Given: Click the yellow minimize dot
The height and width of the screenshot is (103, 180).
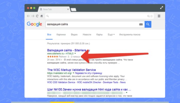Looking at the screenshot, I should pos(31,8).
